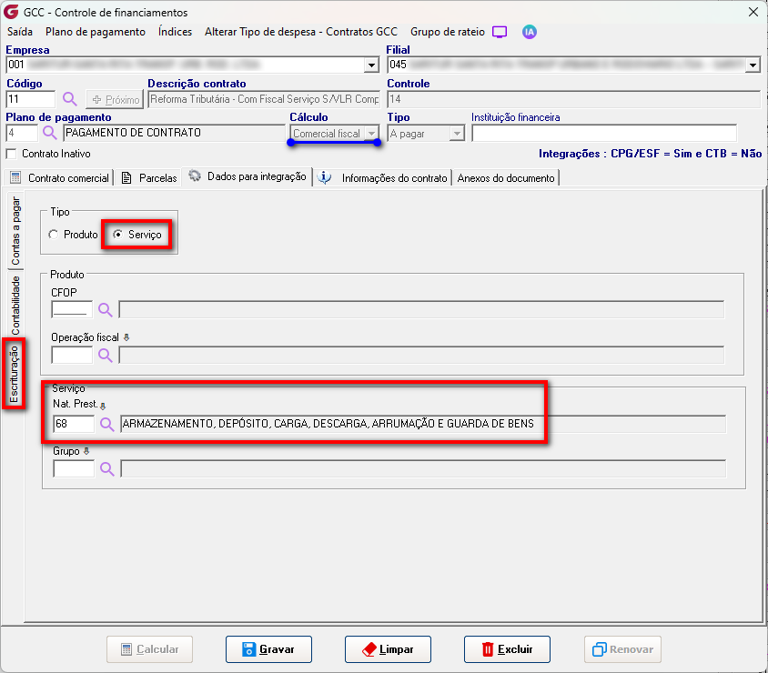The image size is (768, 673).
Task: Open Grupo lookup magnifier icon
Action: click(106, 469)
